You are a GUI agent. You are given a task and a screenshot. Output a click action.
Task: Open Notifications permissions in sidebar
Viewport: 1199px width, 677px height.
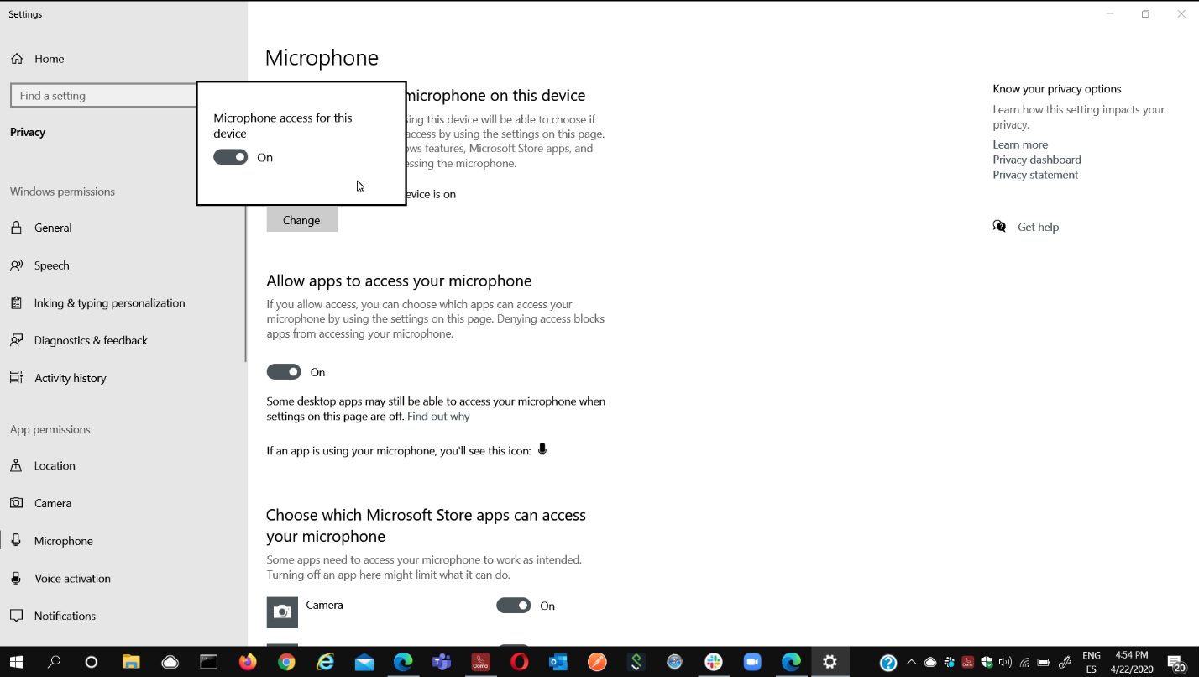[65, 617]
